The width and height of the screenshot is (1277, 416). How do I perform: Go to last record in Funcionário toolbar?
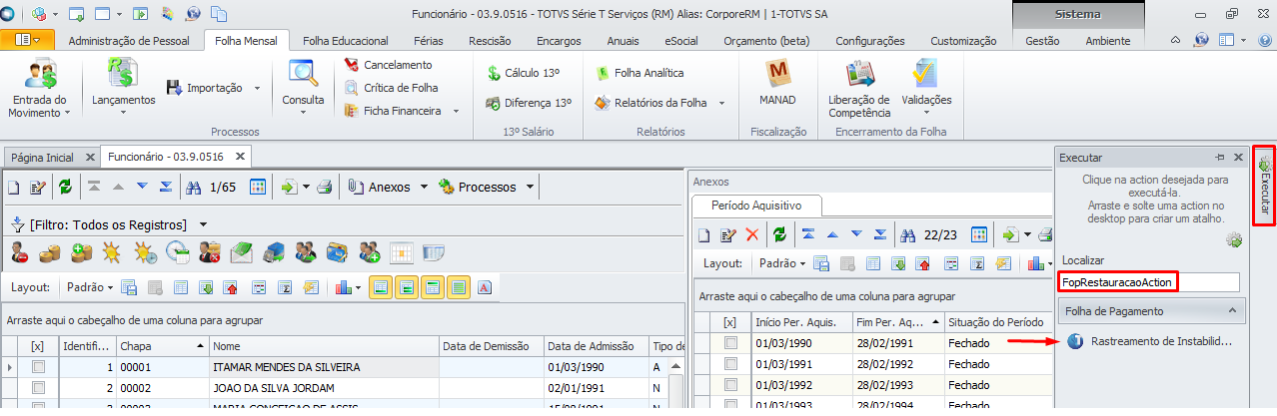[x=166, y=187]
